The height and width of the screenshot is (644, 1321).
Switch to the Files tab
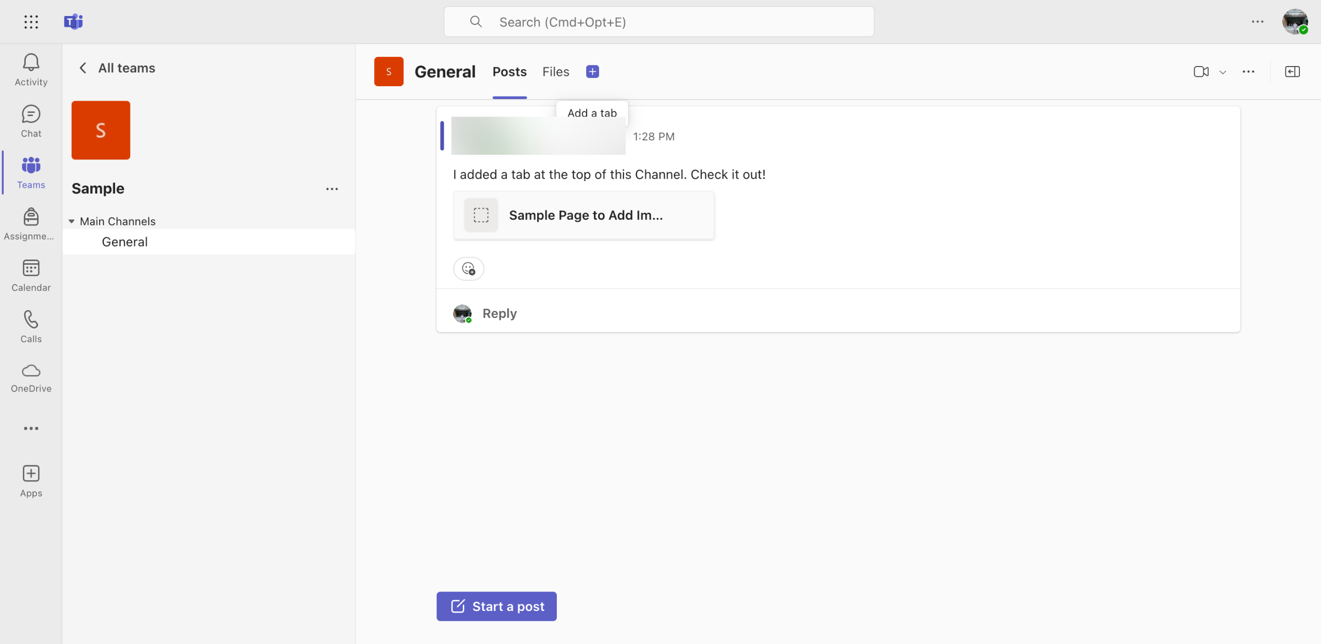[555, 72]
